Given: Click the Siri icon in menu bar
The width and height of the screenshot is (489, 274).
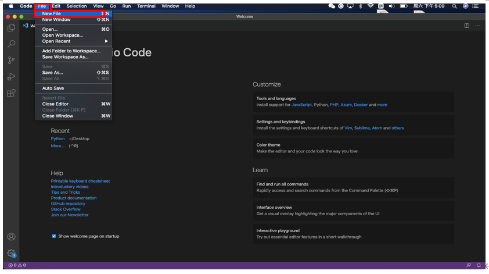Looking at the screenshot, I should (465, 6).
